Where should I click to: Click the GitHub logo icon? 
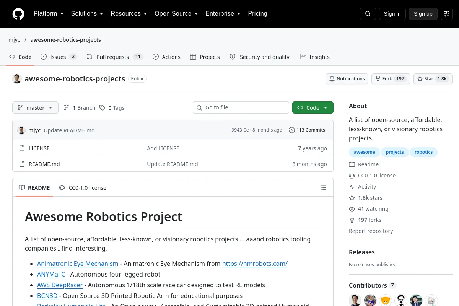18,14
